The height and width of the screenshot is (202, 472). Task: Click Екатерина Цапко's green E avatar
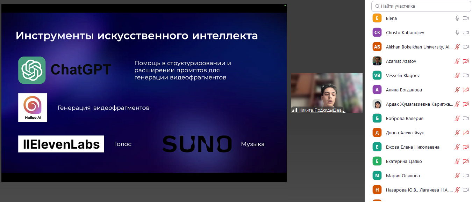pyautogui.click(x=377, y=161)
